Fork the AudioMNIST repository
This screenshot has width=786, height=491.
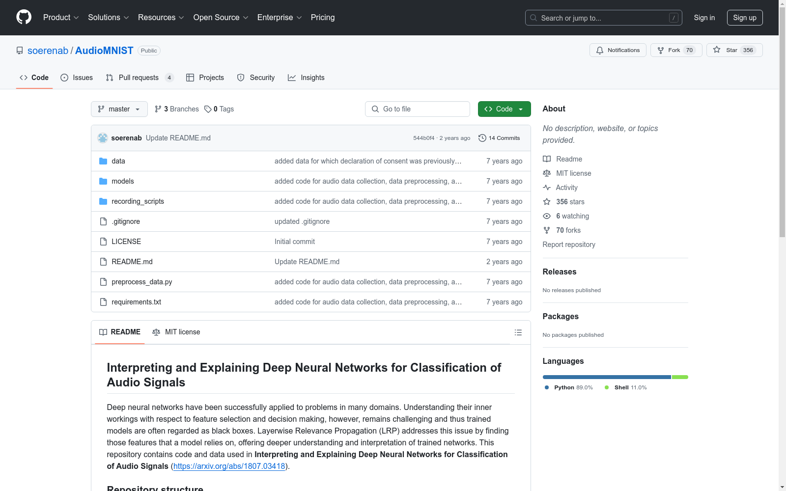pyautogui.click(x=676, y=50)
